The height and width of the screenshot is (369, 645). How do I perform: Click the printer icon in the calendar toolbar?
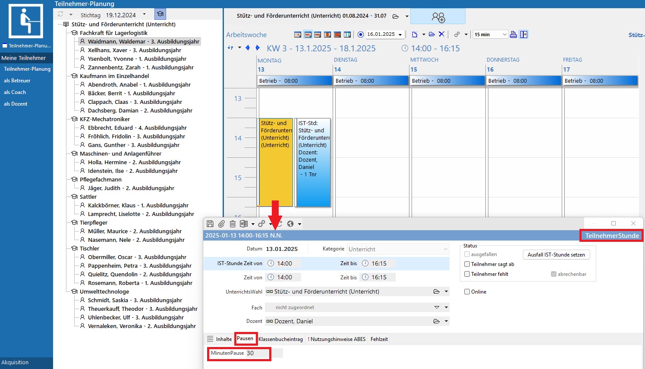coord(513,34)
